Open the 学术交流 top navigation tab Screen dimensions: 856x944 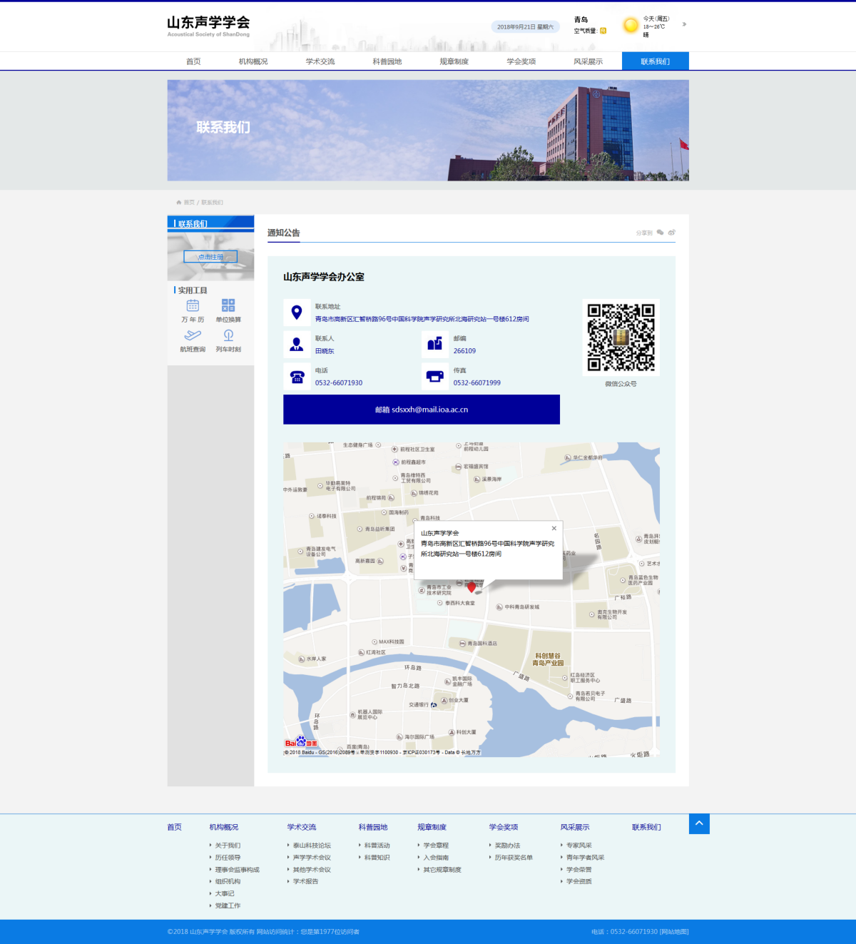[320, 61]
